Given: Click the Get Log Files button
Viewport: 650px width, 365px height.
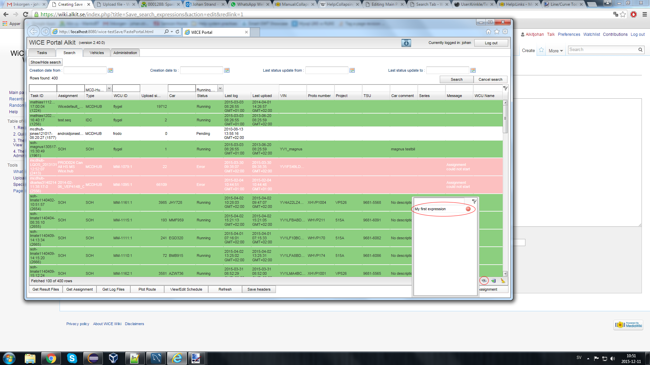Looking at the screenshot, I should (x=113, y=289).
